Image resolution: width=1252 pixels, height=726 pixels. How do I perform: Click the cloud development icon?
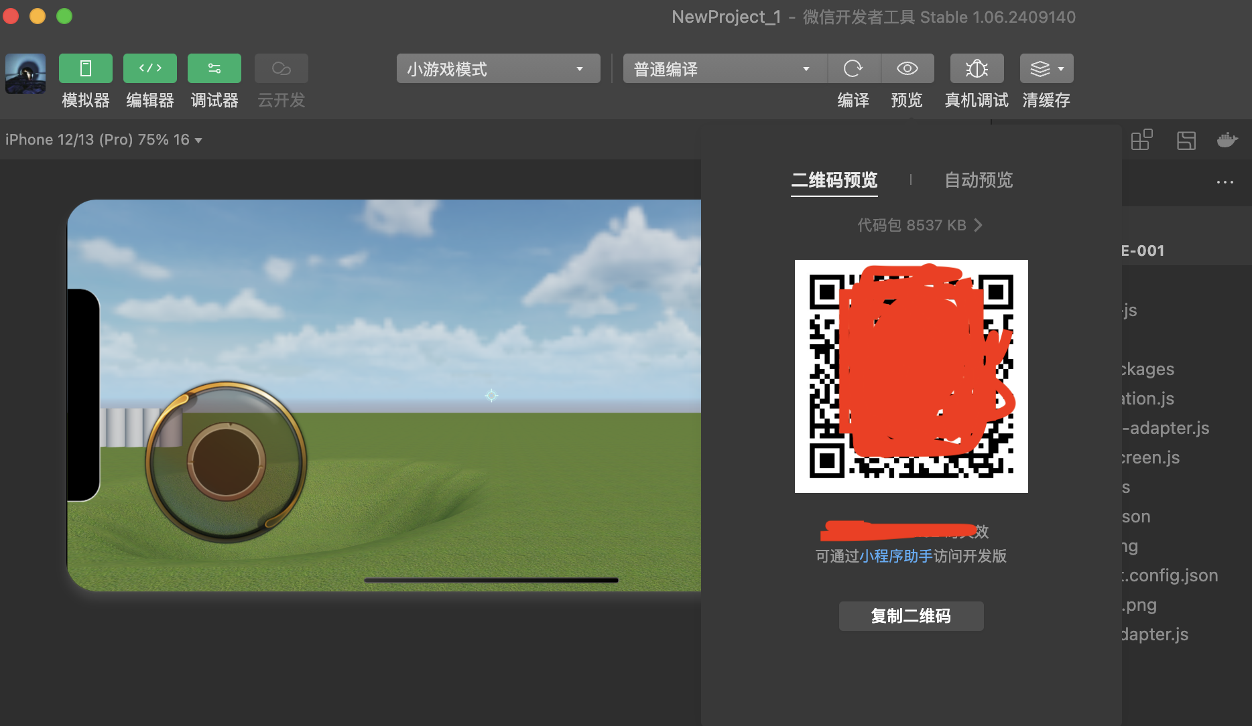[281, 68]
